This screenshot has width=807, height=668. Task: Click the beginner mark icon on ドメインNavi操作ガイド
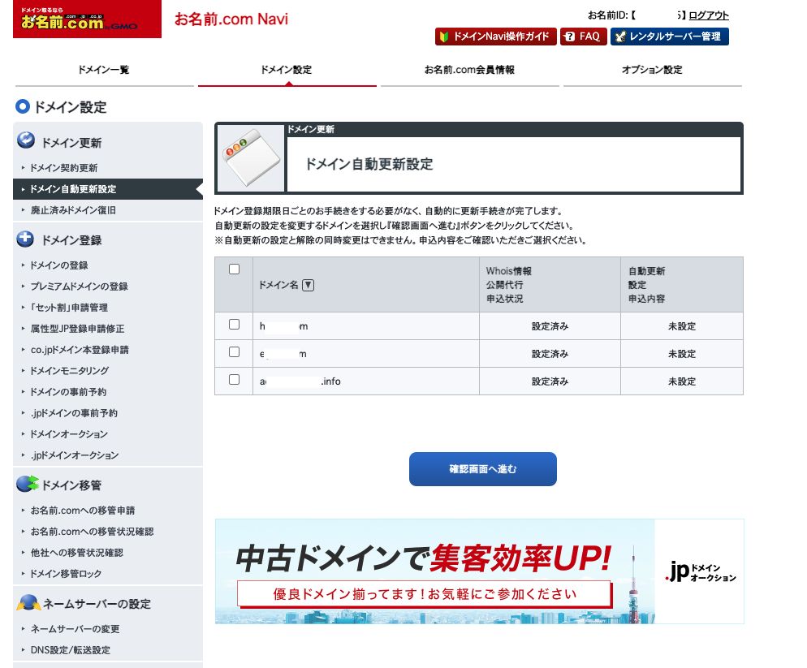[x=444, y=37]
